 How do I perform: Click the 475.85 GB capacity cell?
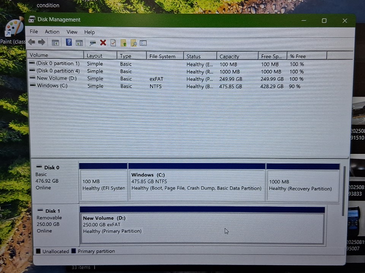230,86
